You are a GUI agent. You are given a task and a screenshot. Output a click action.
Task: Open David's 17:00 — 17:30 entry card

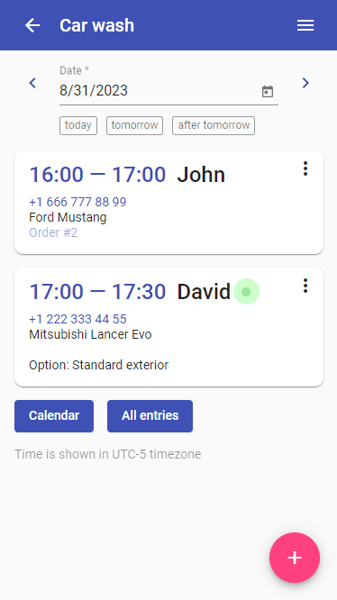coord(168,327)
